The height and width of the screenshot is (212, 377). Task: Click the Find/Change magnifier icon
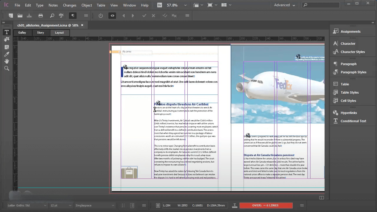click(52, 16)
